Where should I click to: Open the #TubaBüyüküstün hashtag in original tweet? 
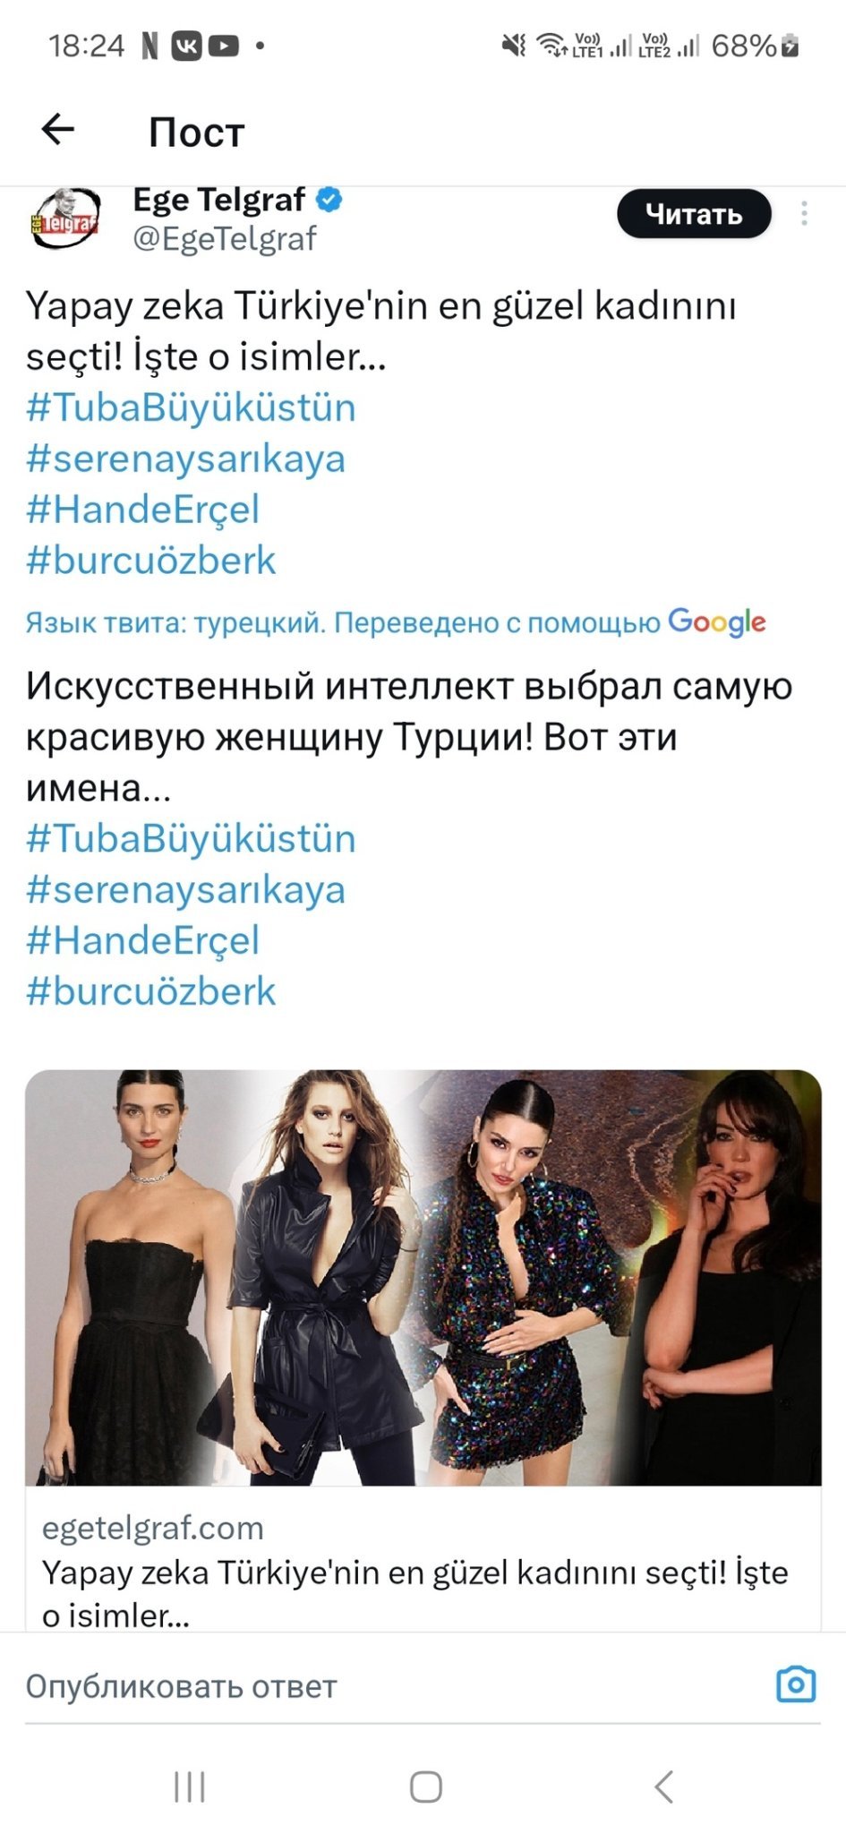pos(191,407)
